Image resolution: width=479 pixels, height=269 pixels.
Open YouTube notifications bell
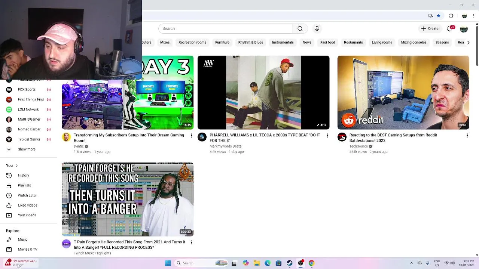click(x=450, y=28)
